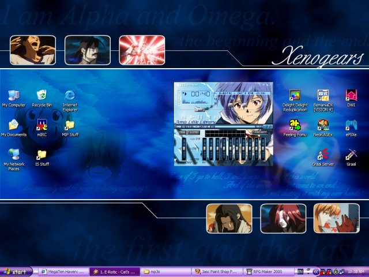Open the BemaniaDX [VISION 4] shortcut

point(323,95)
